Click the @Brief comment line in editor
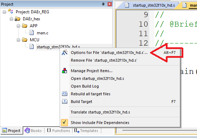 176,24
